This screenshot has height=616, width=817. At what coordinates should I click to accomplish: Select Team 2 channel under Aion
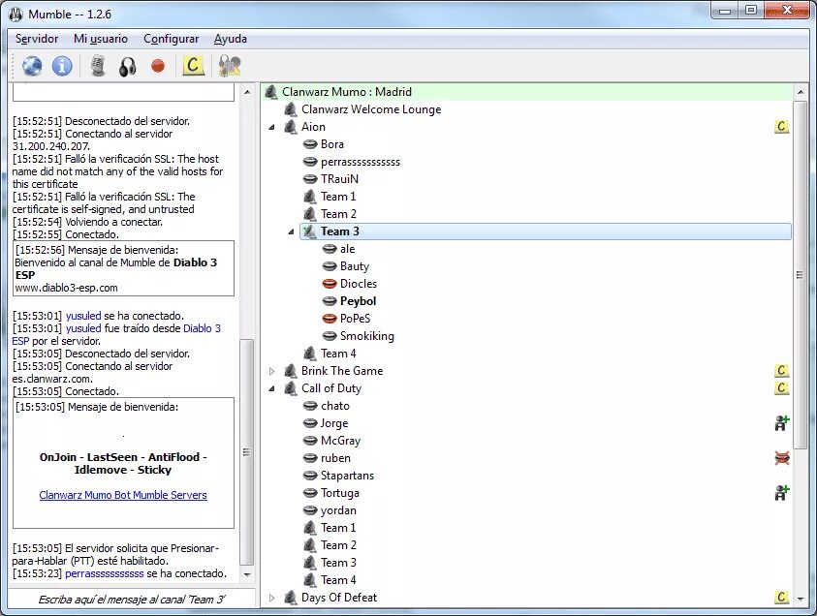pyautogui.click(x=338, y=214)
